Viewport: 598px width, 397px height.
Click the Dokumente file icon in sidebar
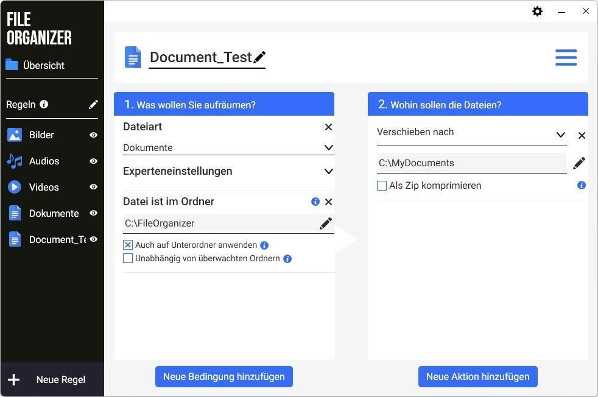pyautogui.click(x=15, y=213)
